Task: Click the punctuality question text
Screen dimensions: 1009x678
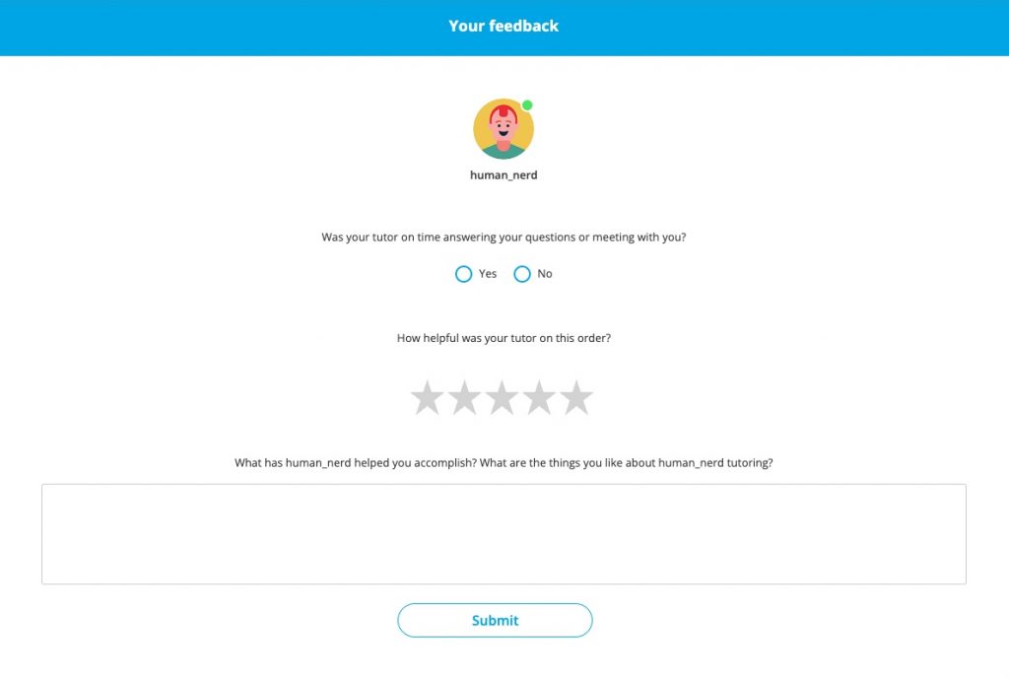Action: click(503, 237)
